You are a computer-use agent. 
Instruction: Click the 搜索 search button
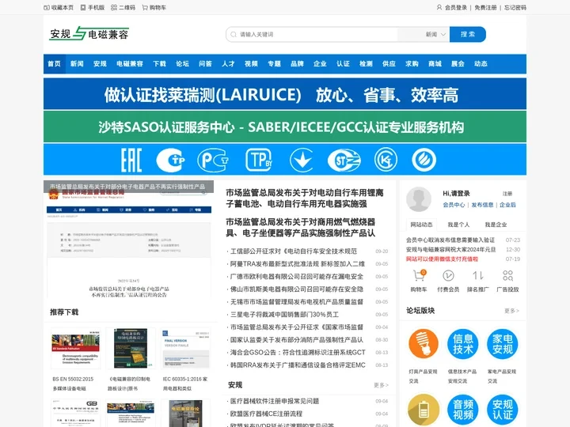(468, 35)
